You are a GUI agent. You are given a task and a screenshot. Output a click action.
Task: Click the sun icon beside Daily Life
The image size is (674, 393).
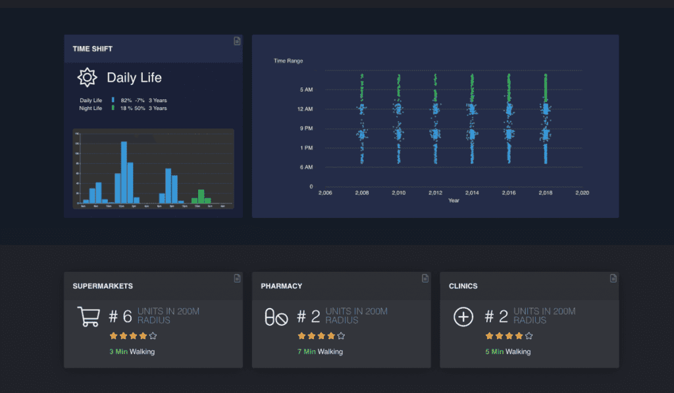87,77
